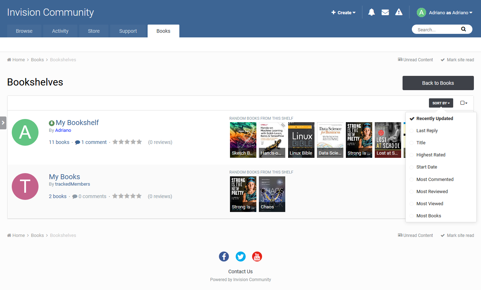Screen dimensions: 481x290
Task: Open the notifications bell icon
Action: [x=372, y=12]
